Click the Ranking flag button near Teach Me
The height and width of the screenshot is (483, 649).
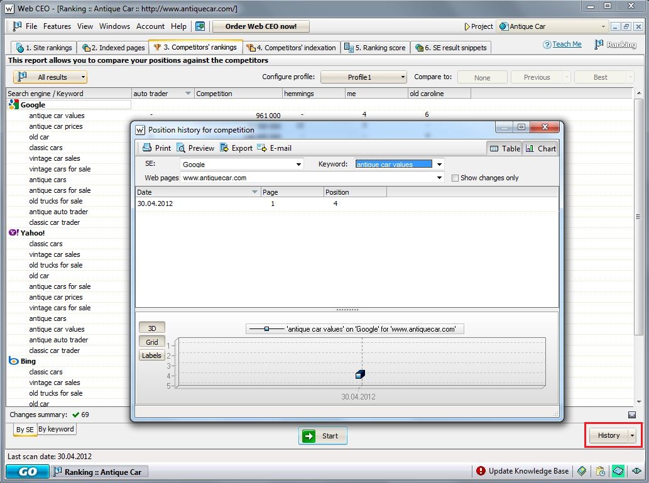[x=615, y=45]
